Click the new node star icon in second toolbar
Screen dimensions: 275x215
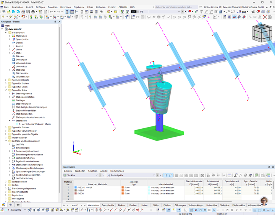tap(3, 17)
